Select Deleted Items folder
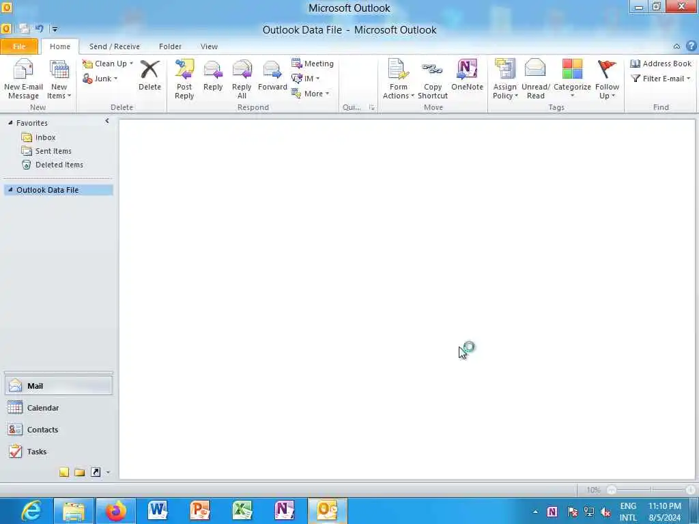This screenshot has height=524, width=699. click(59, 165)
